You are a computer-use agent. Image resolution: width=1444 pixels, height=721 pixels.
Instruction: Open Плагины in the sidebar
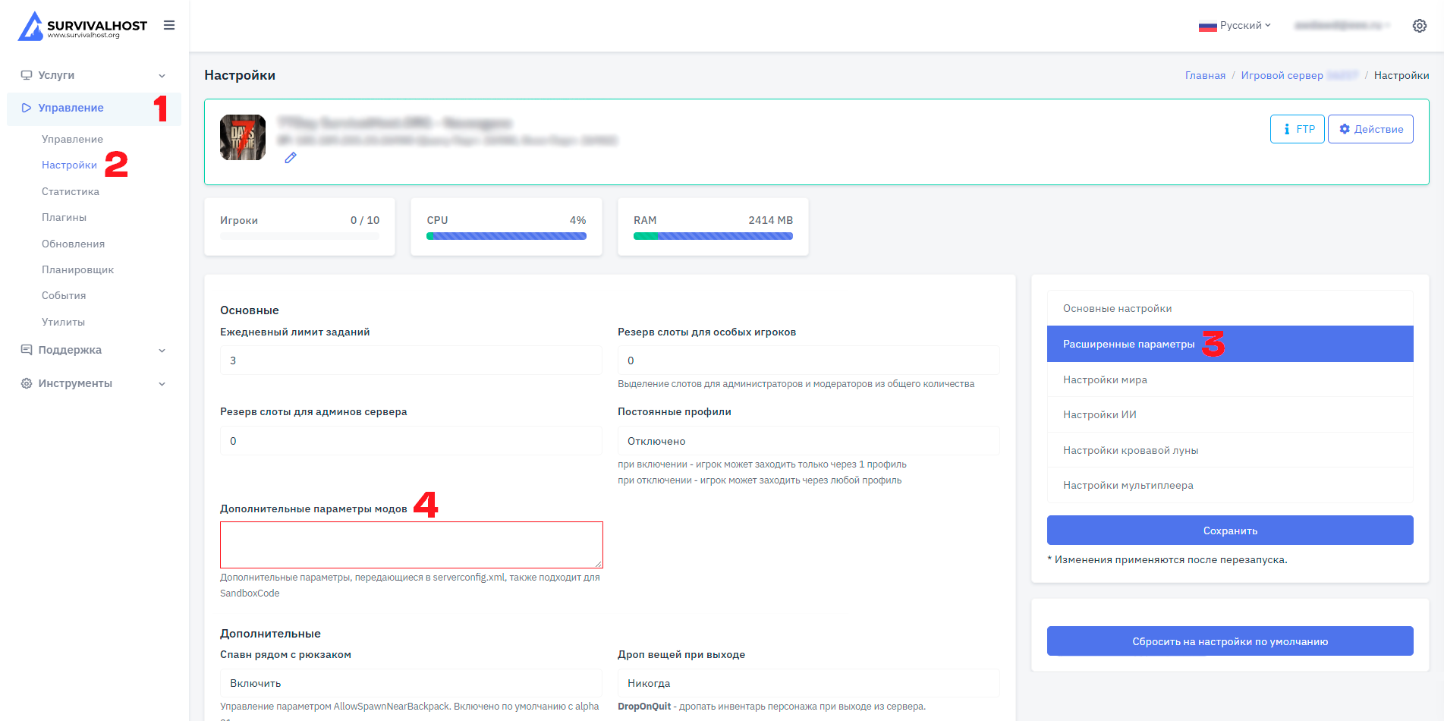64,217
